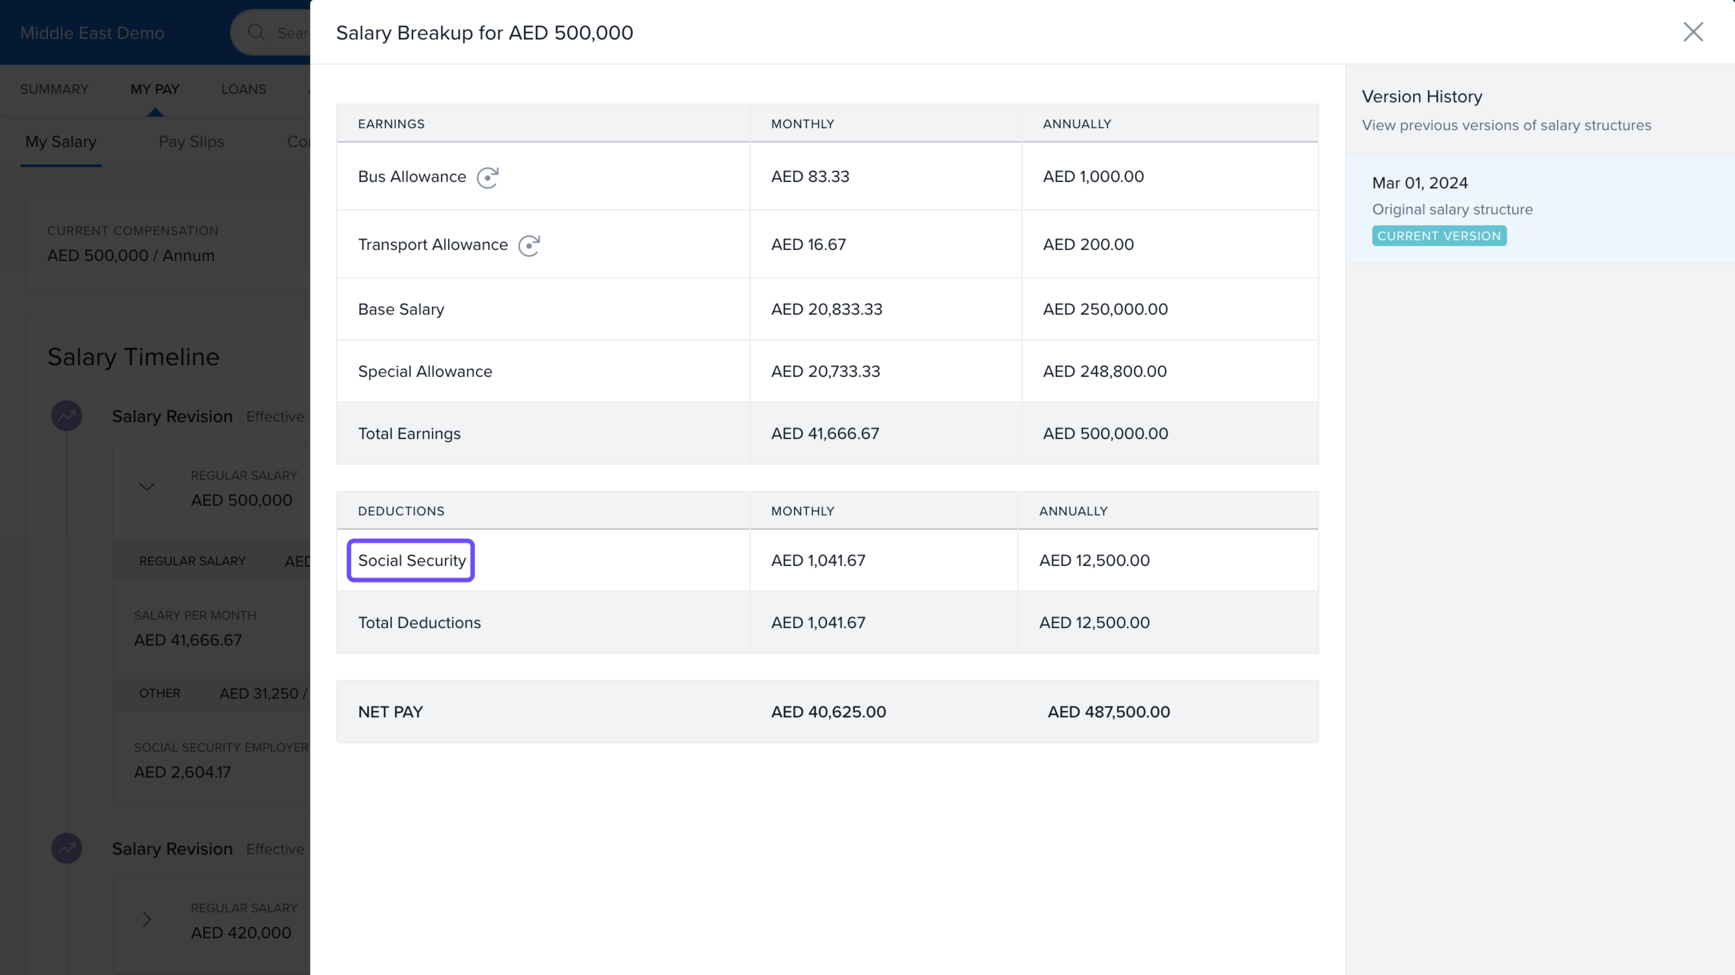Collapse the AED 500,000 regular salary chevron

147,486
